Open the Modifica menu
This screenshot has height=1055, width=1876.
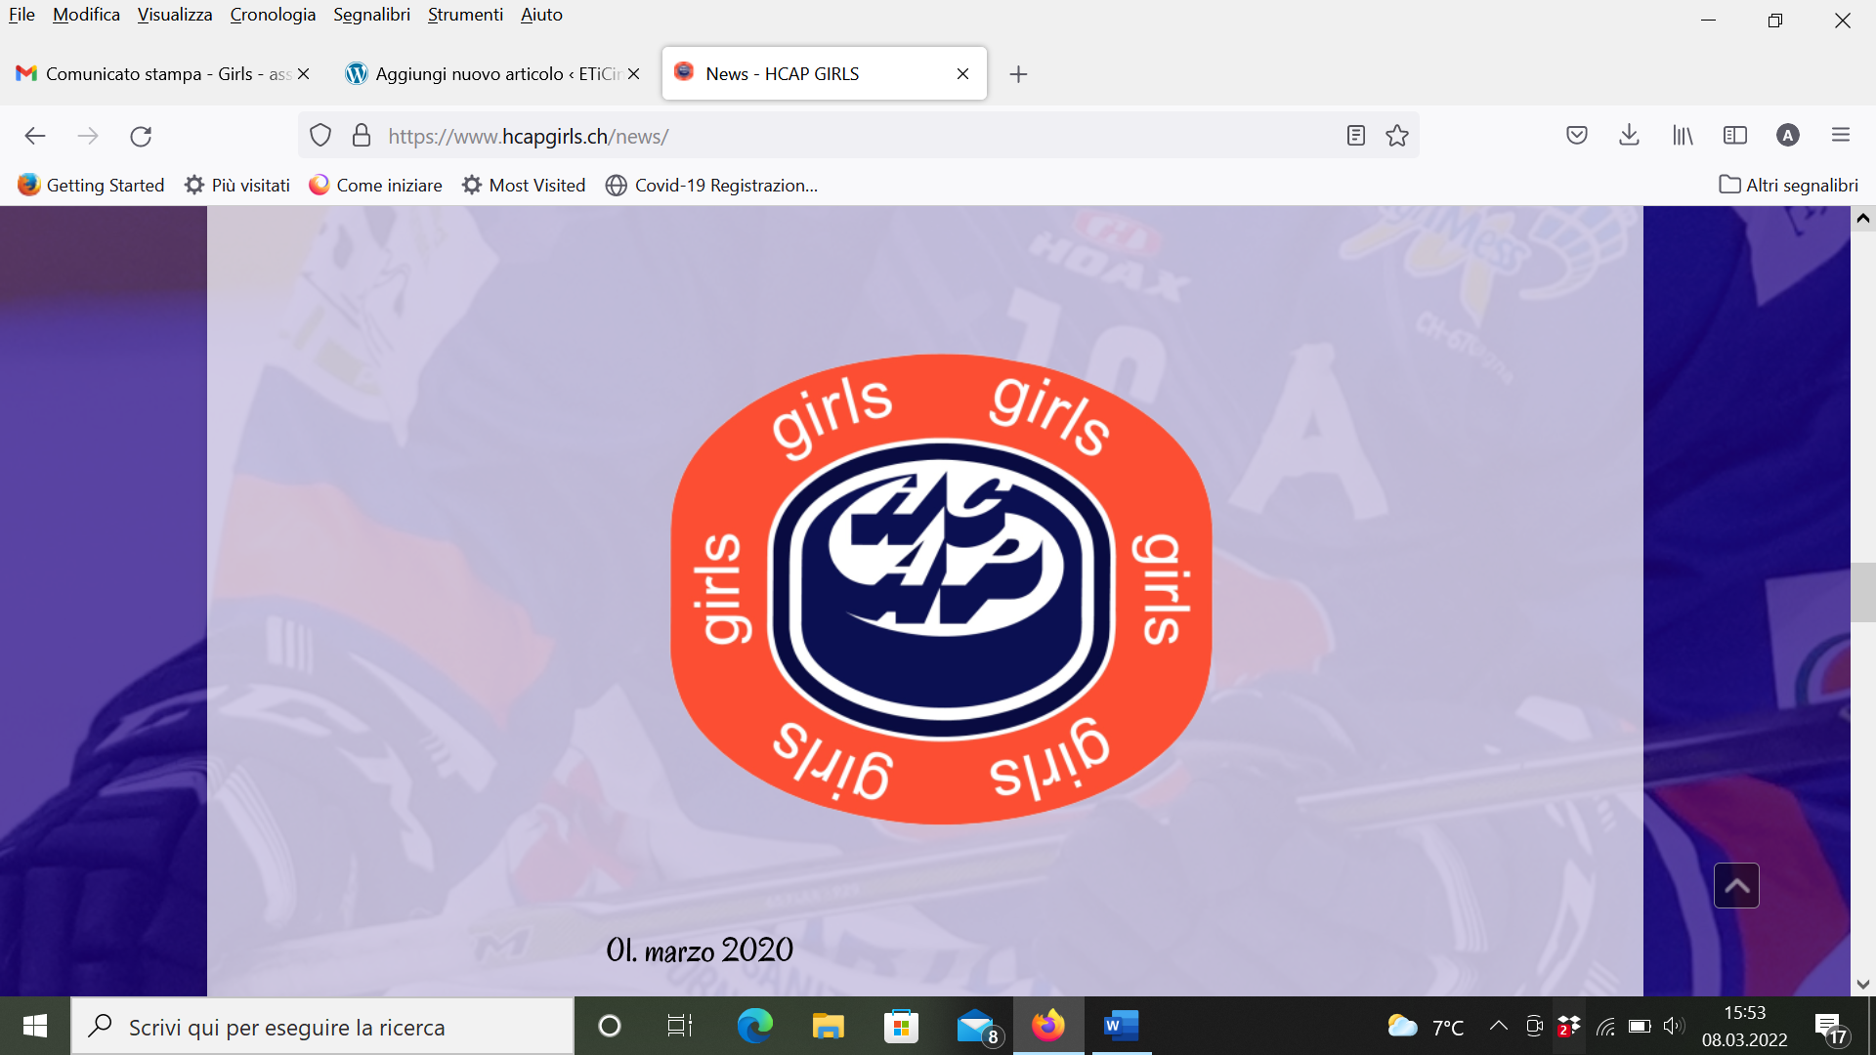coord(86,15)
